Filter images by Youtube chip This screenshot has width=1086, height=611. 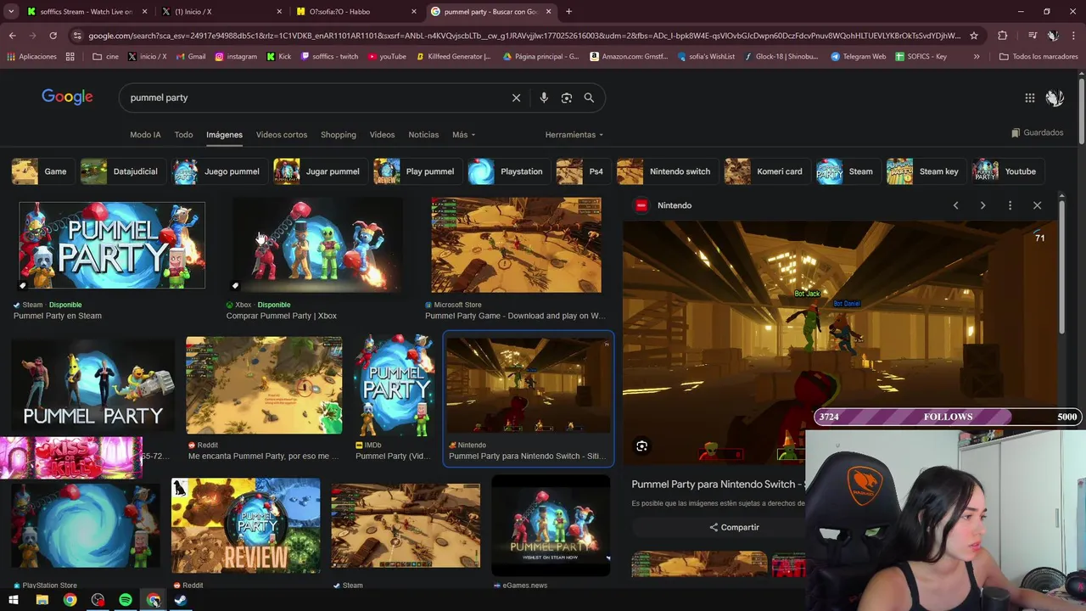1006,171
